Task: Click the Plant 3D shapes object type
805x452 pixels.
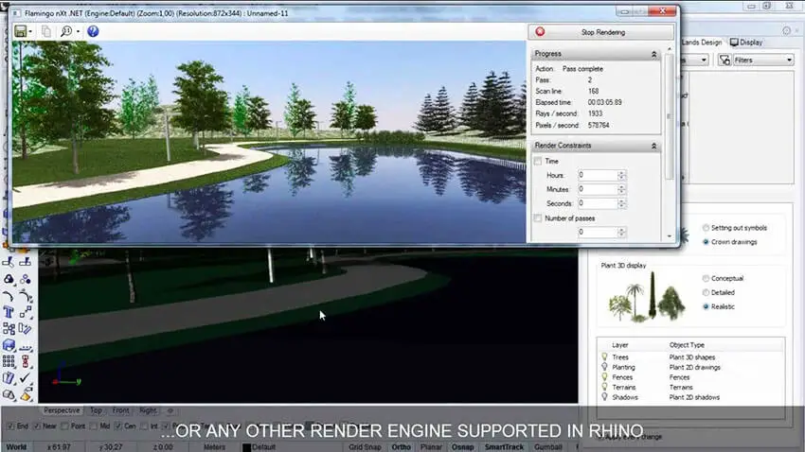Action: coord(692,357)
